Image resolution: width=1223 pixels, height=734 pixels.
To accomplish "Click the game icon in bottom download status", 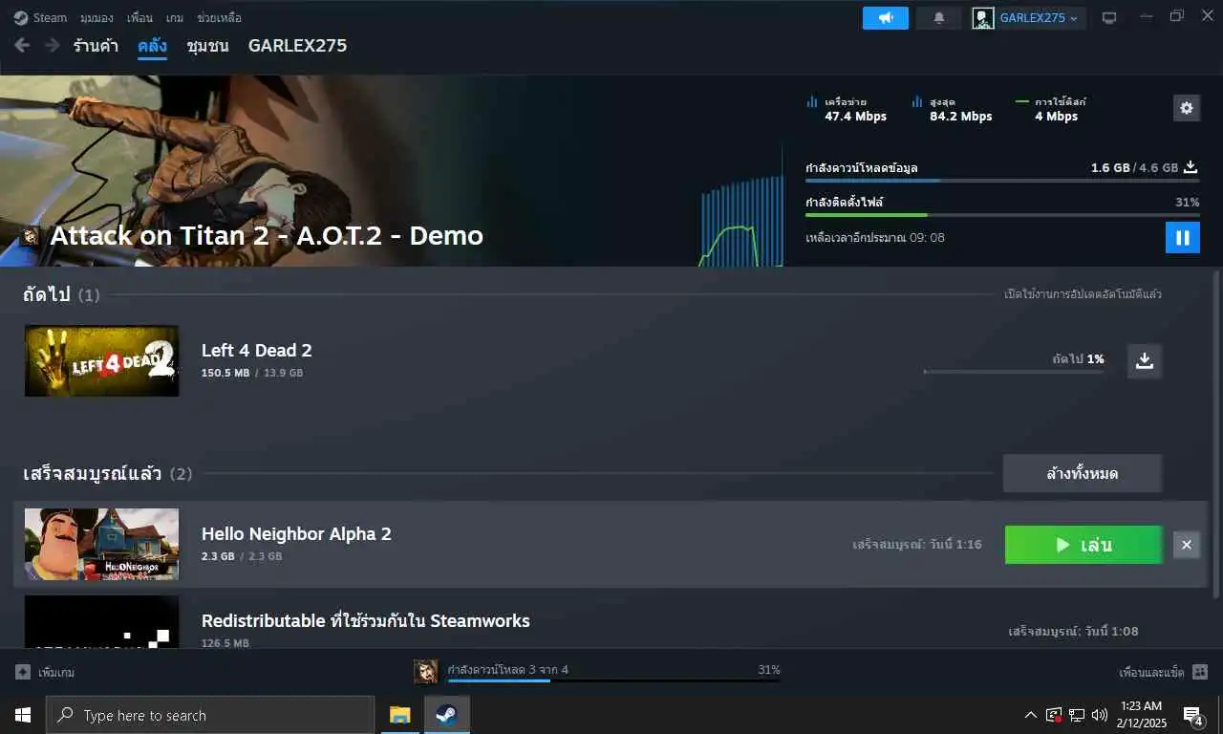I will click(x=426, y=672).
